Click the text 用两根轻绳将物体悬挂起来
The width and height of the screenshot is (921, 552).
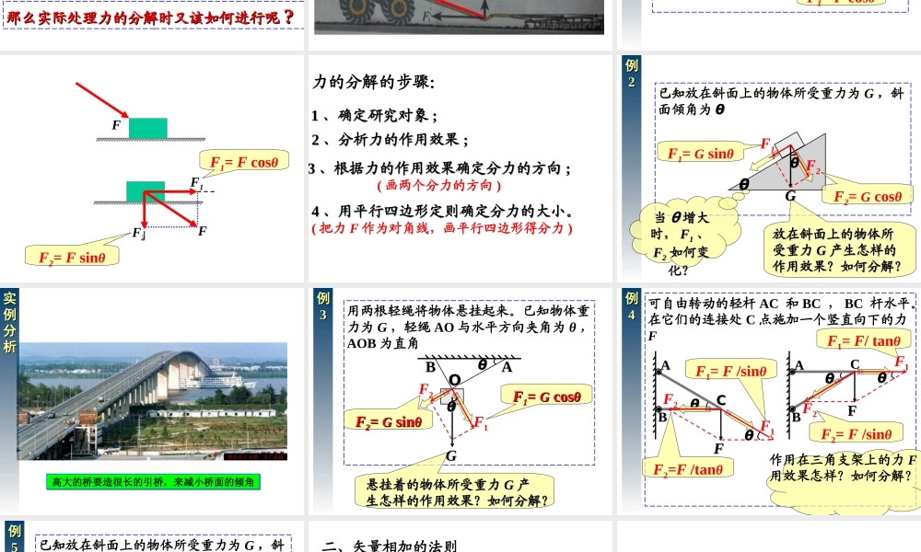tap(468, 327)
